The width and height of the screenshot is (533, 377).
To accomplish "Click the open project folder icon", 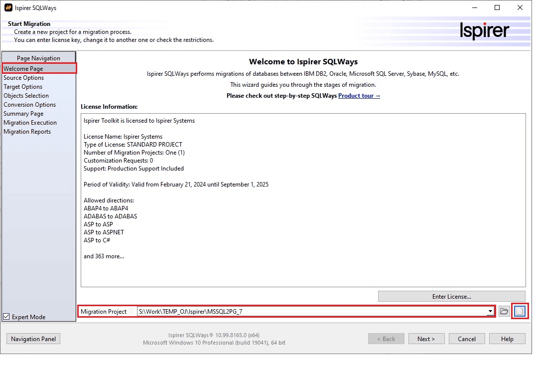I will 504,312.
